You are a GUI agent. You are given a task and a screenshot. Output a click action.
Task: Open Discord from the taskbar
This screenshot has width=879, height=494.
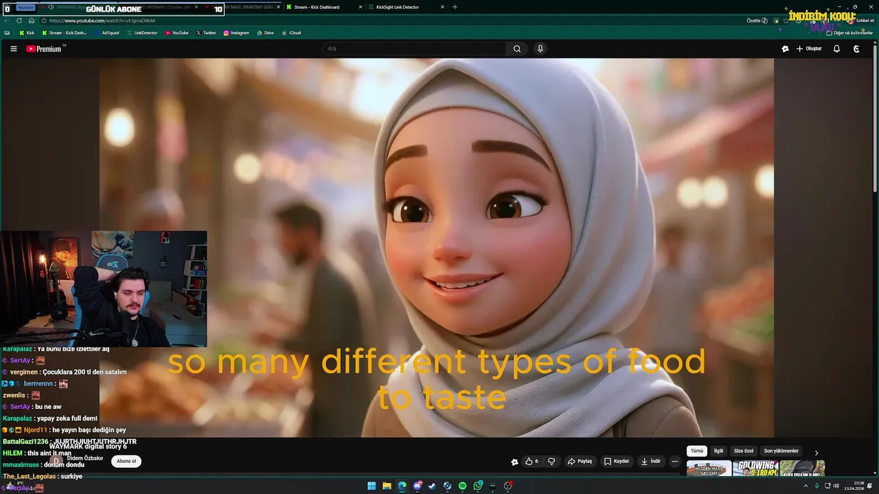coord(418,486)
